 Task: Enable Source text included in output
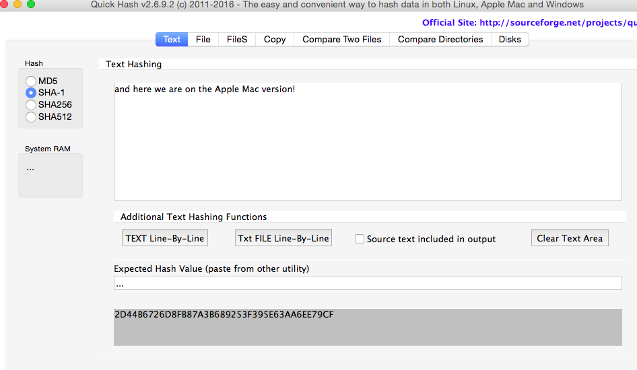pos(360,239)
